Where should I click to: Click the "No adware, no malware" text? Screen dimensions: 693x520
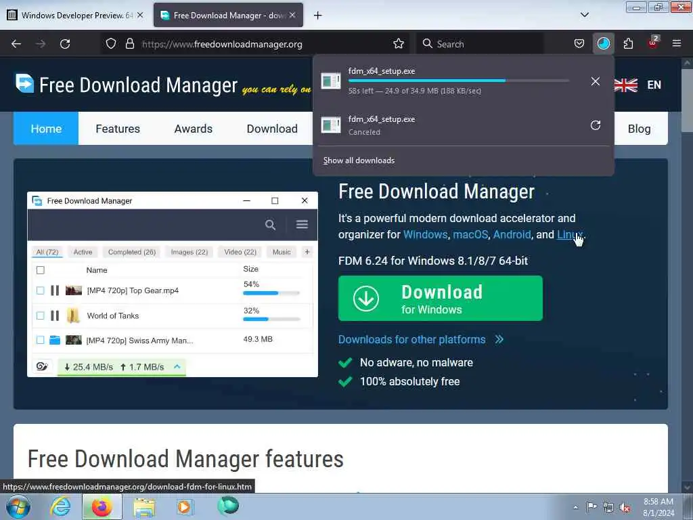[416, 363]
